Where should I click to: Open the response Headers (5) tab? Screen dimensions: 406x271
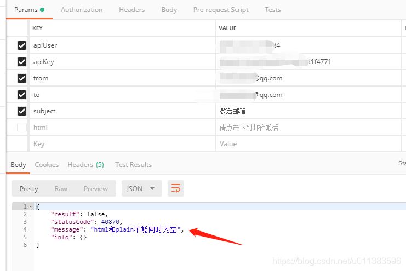click(85, 165)
